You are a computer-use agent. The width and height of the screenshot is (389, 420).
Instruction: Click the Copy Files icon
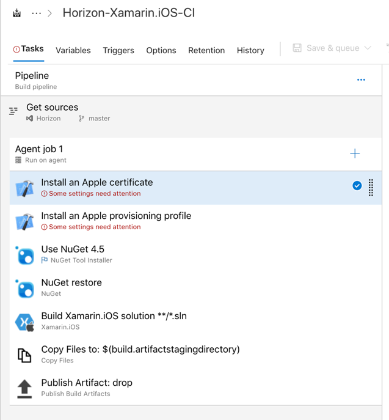tap(24, 355)
